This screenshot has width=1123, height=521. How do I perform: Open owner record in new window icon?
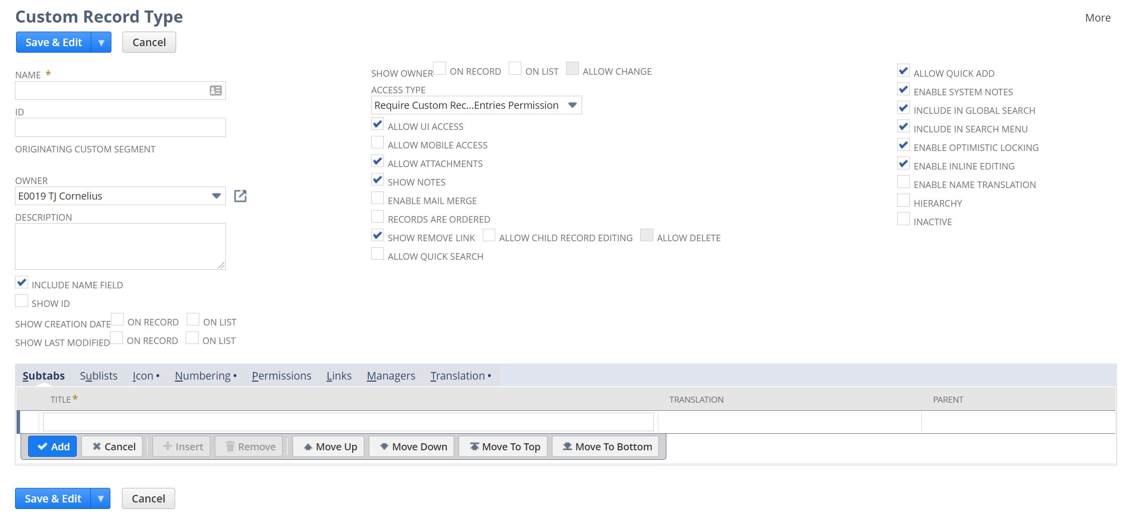click(240, 196)
